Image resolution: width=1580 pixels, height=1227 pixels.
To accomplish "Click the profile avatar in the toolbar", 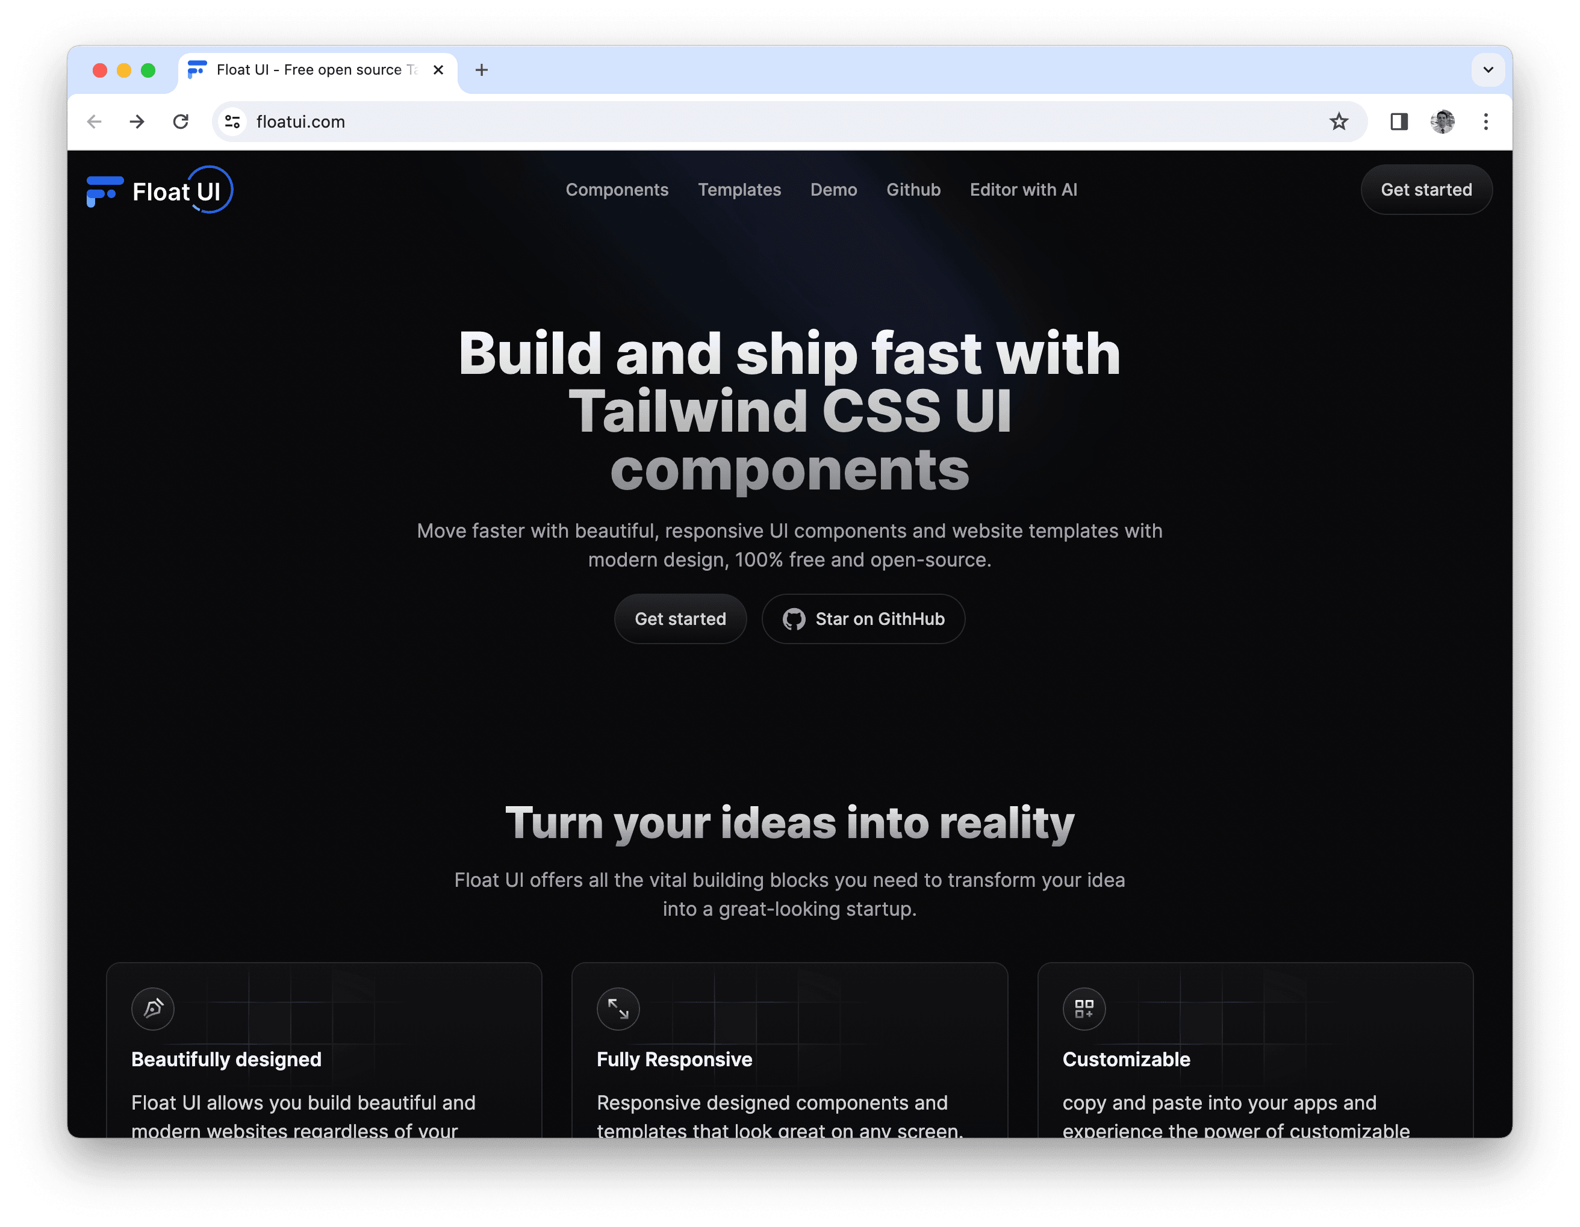I will (x=1442, y=122).
